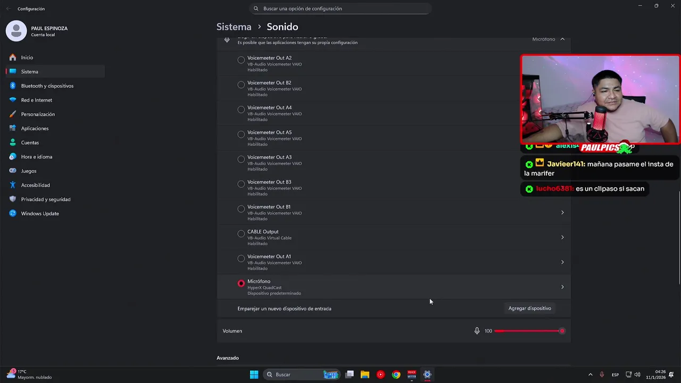681x383 pixels.
Task: Open CABLE Output details chevron
Action: pyautogui.click(x=562, y=237)
